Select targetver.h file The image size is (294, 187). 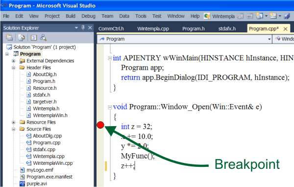tap(45, 102)
